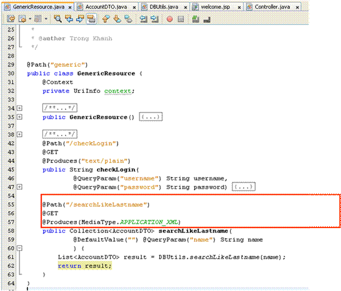Collapse searchLikeLastname body at line 60
Viewport: 341px width, 291px height.
(20, 248)
